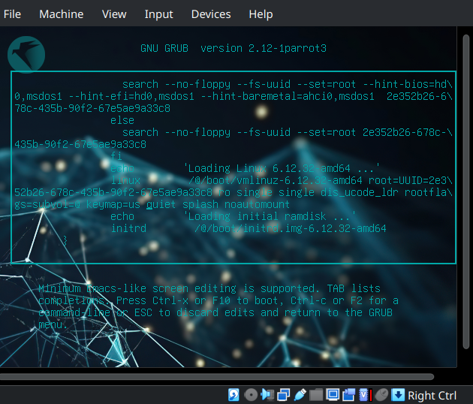The image size is (473, 404).
Task: Click the 'Loading initial ramdisk ...' string
Action: point(270,216)
